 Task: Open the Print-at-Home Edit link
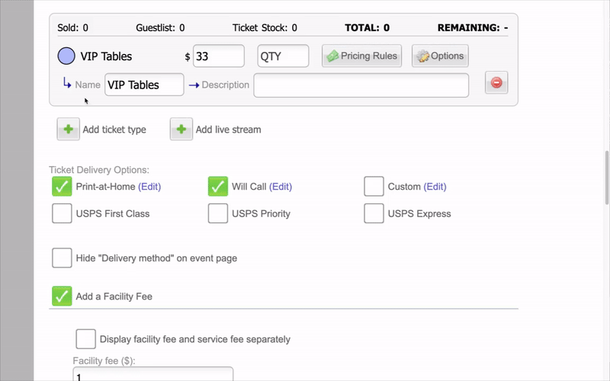point(149,187)
